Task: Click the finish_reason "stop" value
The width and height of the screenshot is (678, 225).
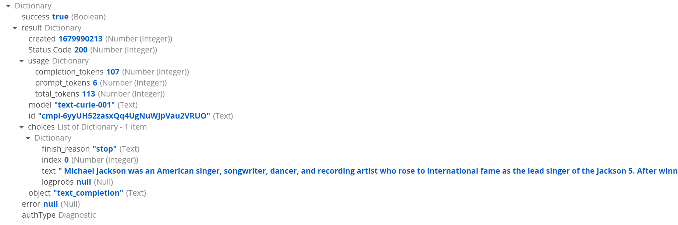Action: pyautogui.click(x=104, y=149)
